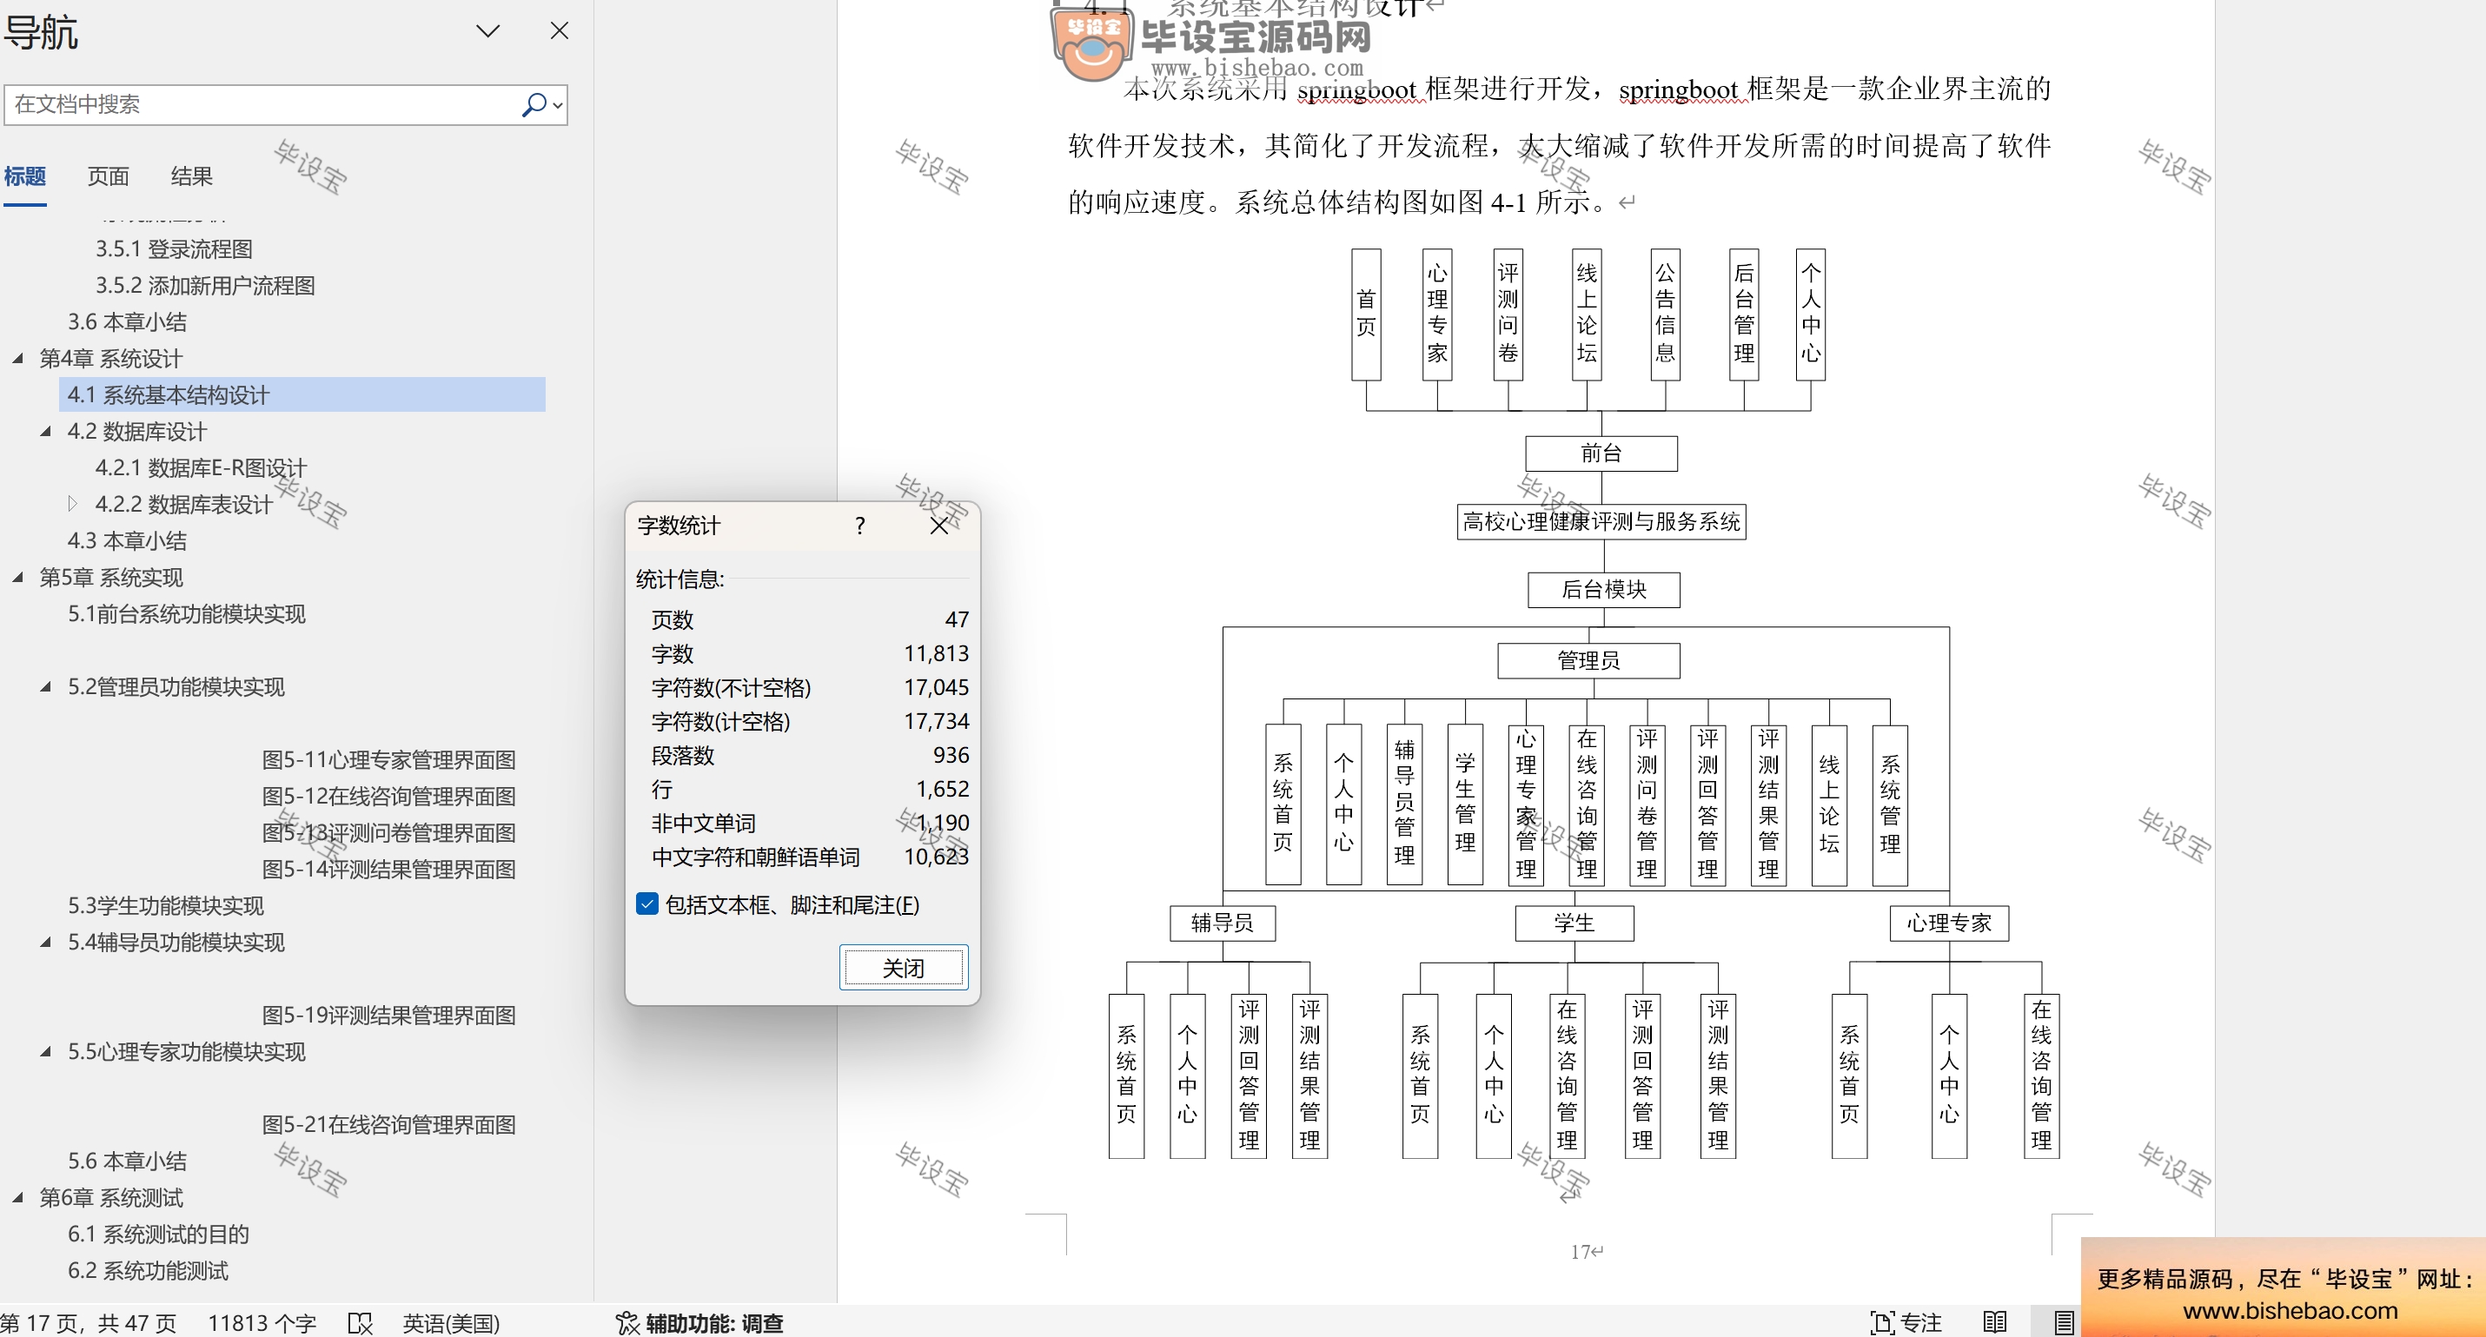Screen dimensions: 2486x1337
Task: Click the spelling proofing icon in status bar
Action: point(360,1322)
